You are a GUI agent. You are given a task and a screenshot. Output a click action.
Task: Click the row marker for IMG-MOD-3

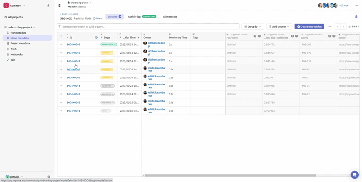61,94
